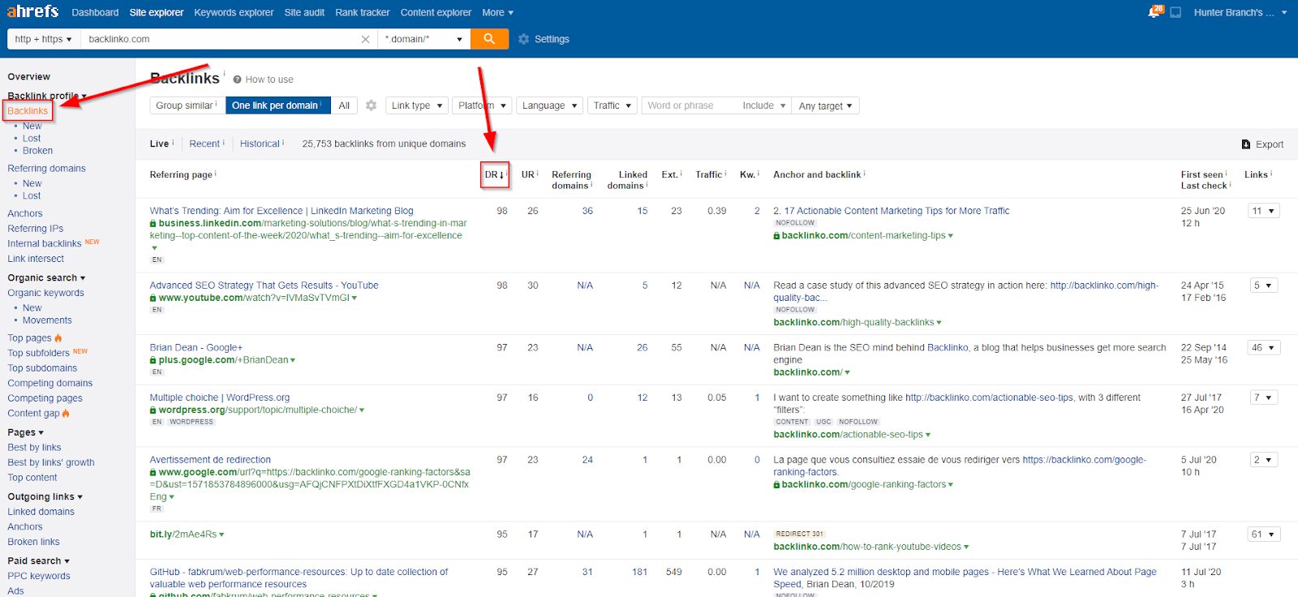Open the Dashboard menu

click(95, 12)
